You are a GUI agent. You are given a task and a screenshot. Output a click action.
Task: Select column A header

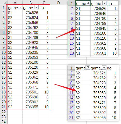coord(15,3)
